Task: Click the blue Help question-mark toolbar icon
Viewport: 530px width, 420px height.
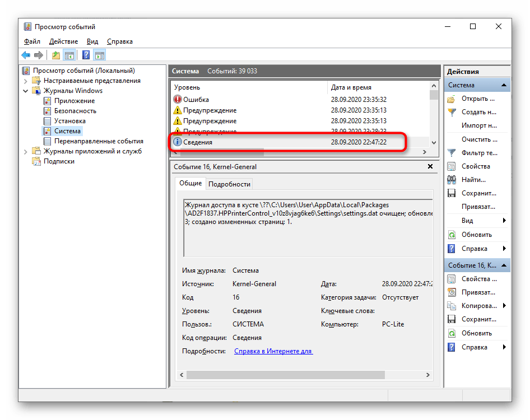Action: [x=86, y=55]
